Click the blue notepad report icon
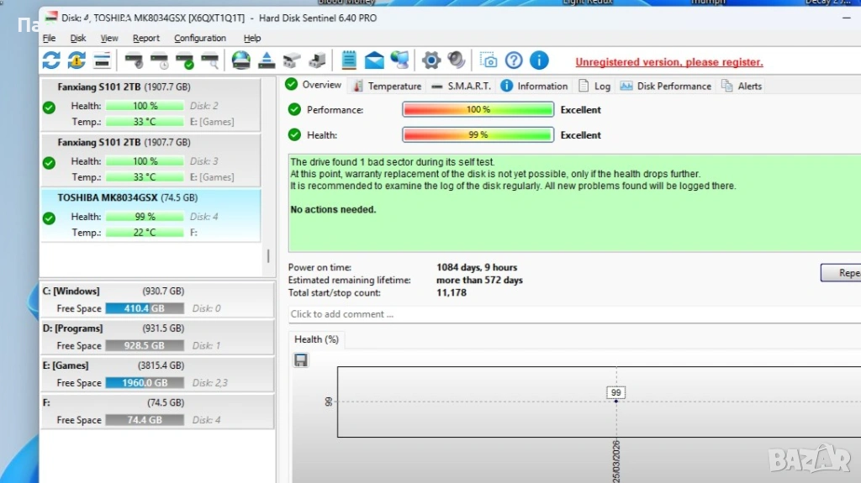The image size is (861, 483). click(x=349, y=60)
